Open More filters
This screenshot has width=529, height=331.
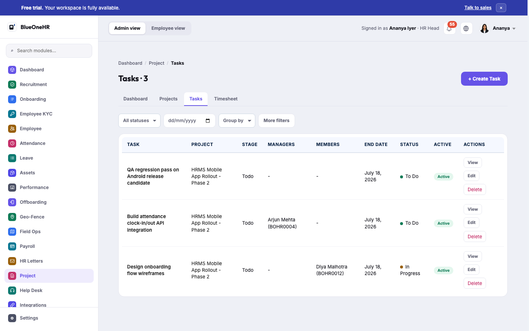click(x=277, y=121)
